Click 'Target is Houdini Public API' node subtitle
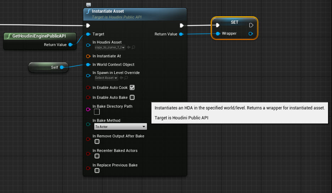This screenshot has width=332, height=193. (117, 17)
